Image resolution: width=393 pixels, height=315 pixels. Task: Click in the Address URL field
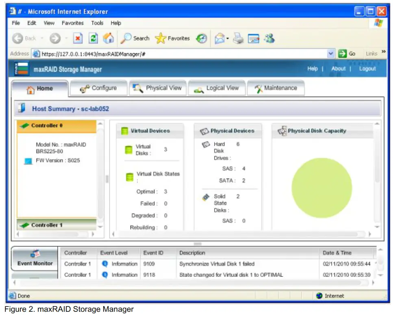(183, 54)
